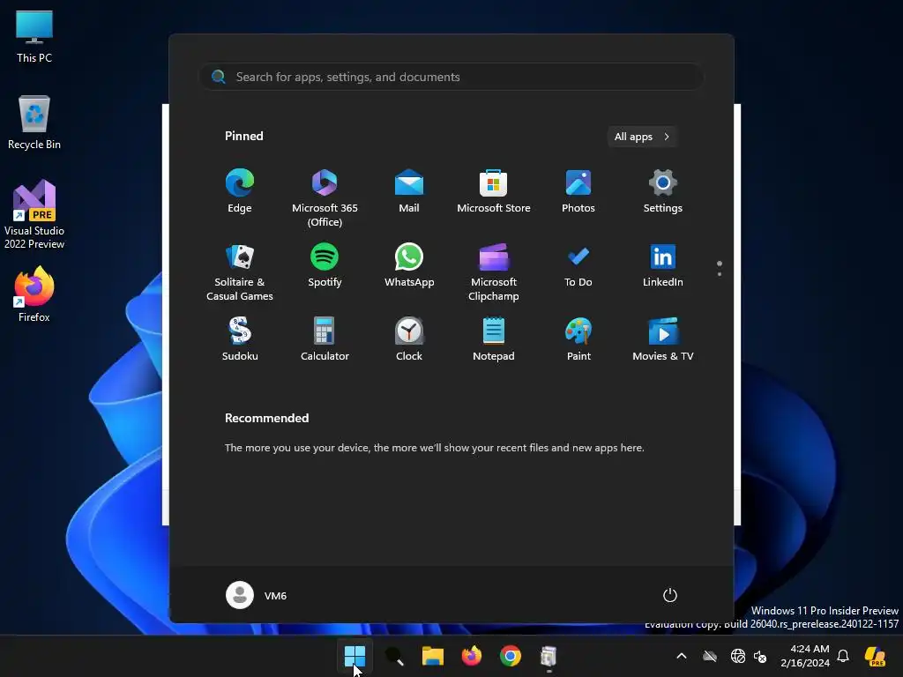903x677 pixels.
Task: Open Spotify
Action: [x=325, y=265]
